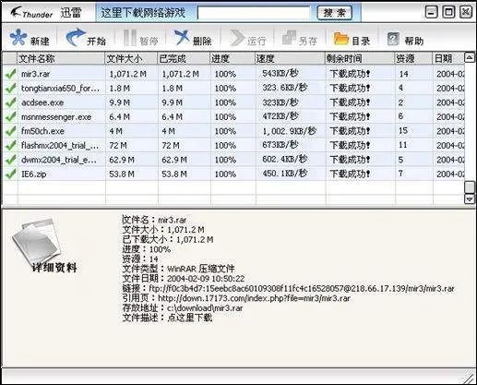477x385 pixels.
Task: Click the scroll up arrow of file list
Action: pyautogui.click(x=470, y=57)
